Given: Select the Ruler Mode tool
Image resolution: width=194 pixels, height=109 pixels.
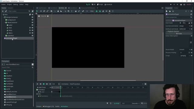Looking at the screenshot, I should tap(61, 11).
